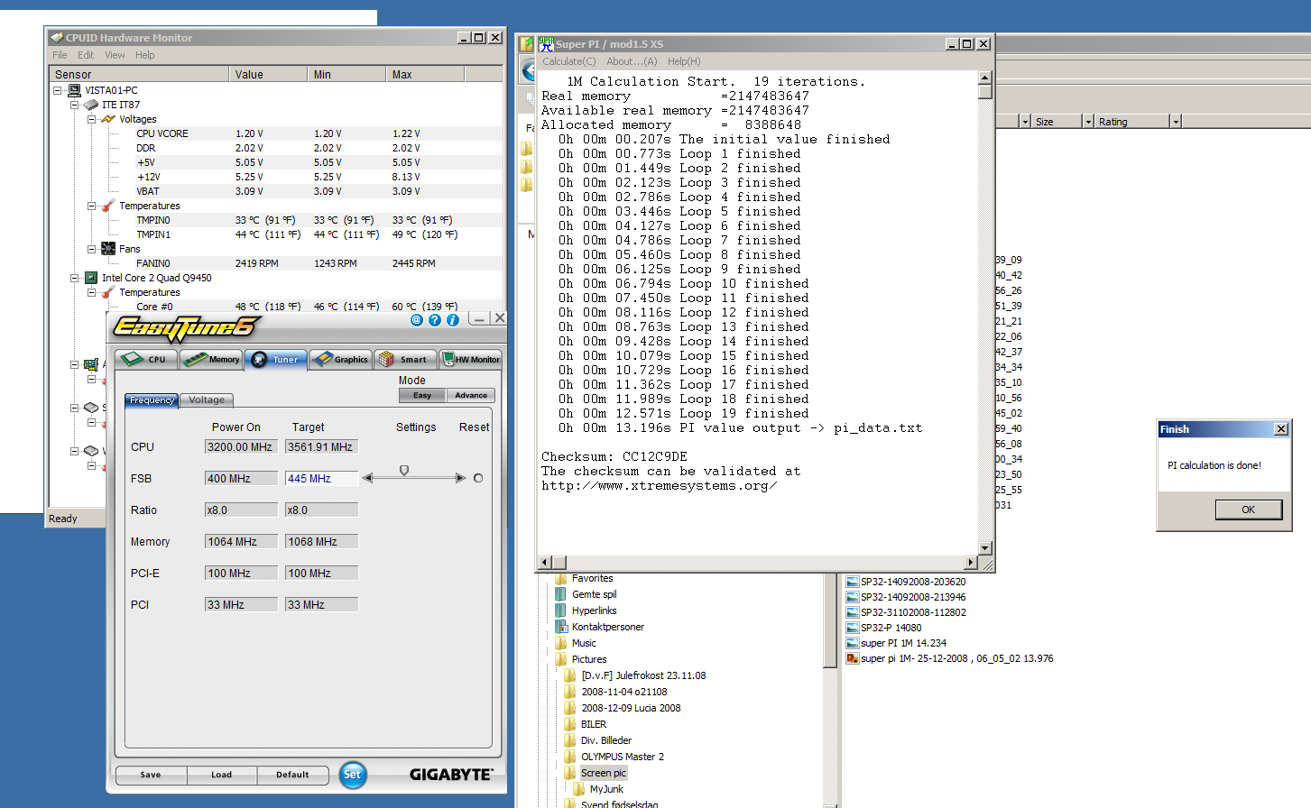Click the Save button in EasyTune6
This screenshot has width=1311, height=808.
151,775
